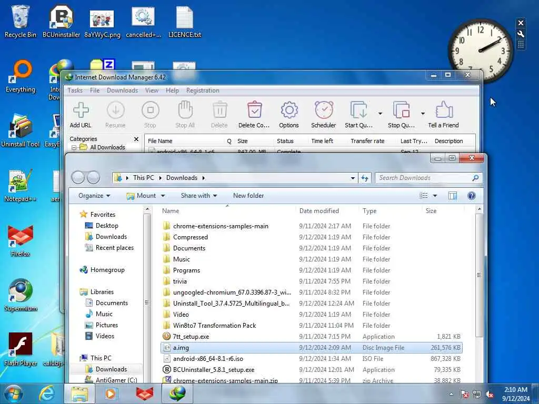Open the change view dropdown arrow
Screen dimensions: 539x404
tap(435, 196)
